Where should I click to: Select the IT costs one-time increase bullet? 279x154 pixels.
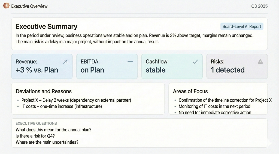[62, 106]
